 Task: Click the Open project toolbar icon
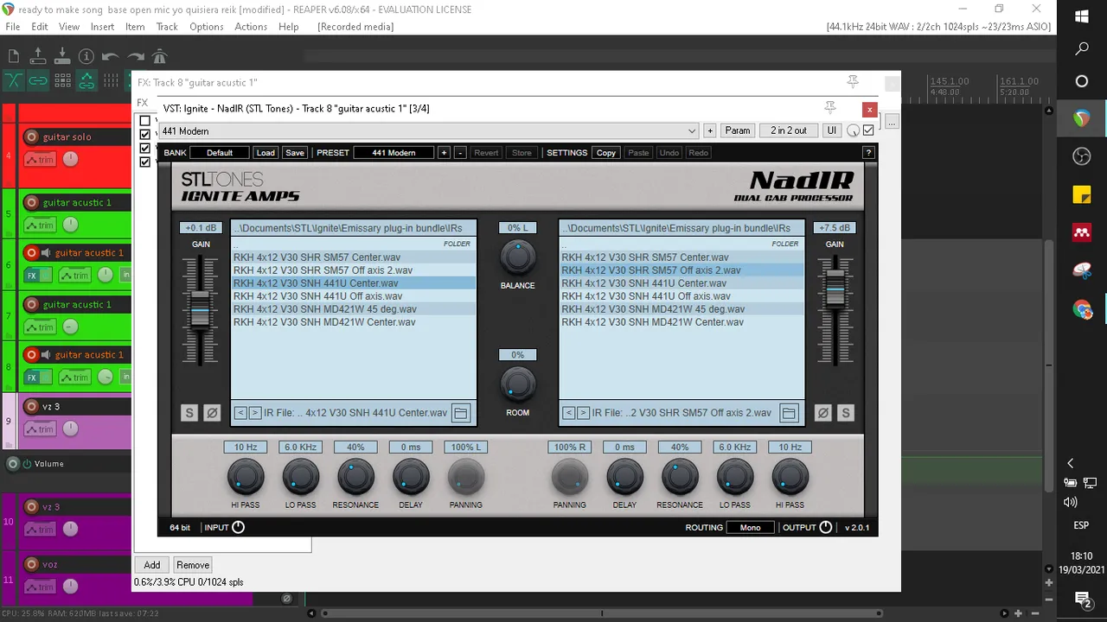(x=38, y=56)
